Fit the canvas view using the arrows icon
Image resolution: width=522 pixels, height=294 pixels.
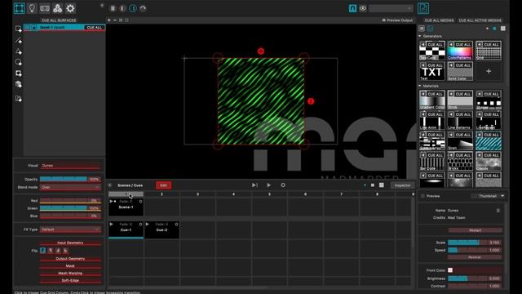point(121,20)
